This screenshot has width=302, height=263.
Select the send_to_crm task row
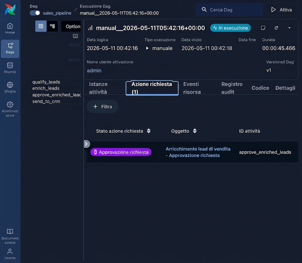55,101
